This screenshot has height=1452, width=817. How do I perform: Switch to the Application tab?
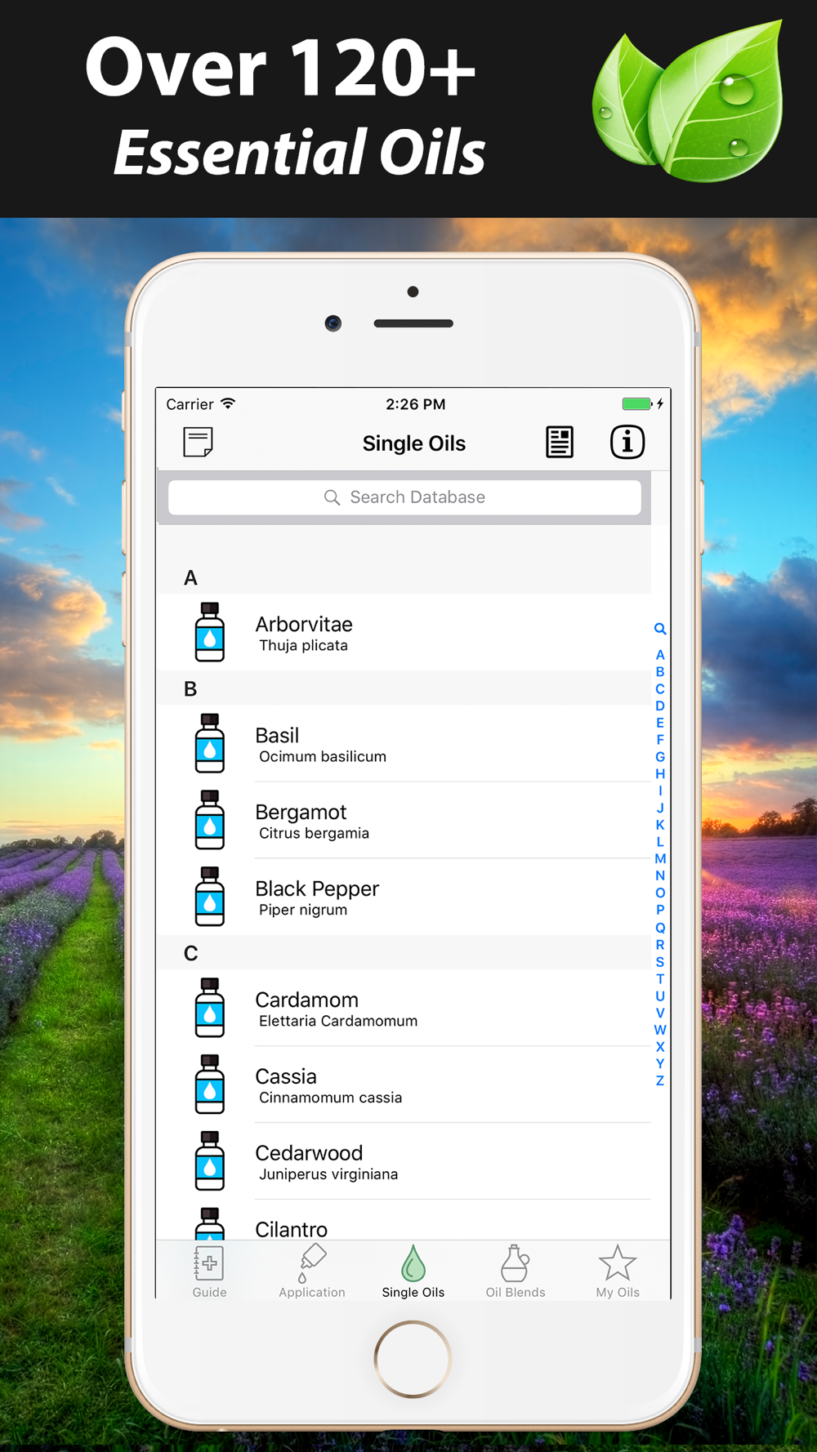coord(312,1272)
